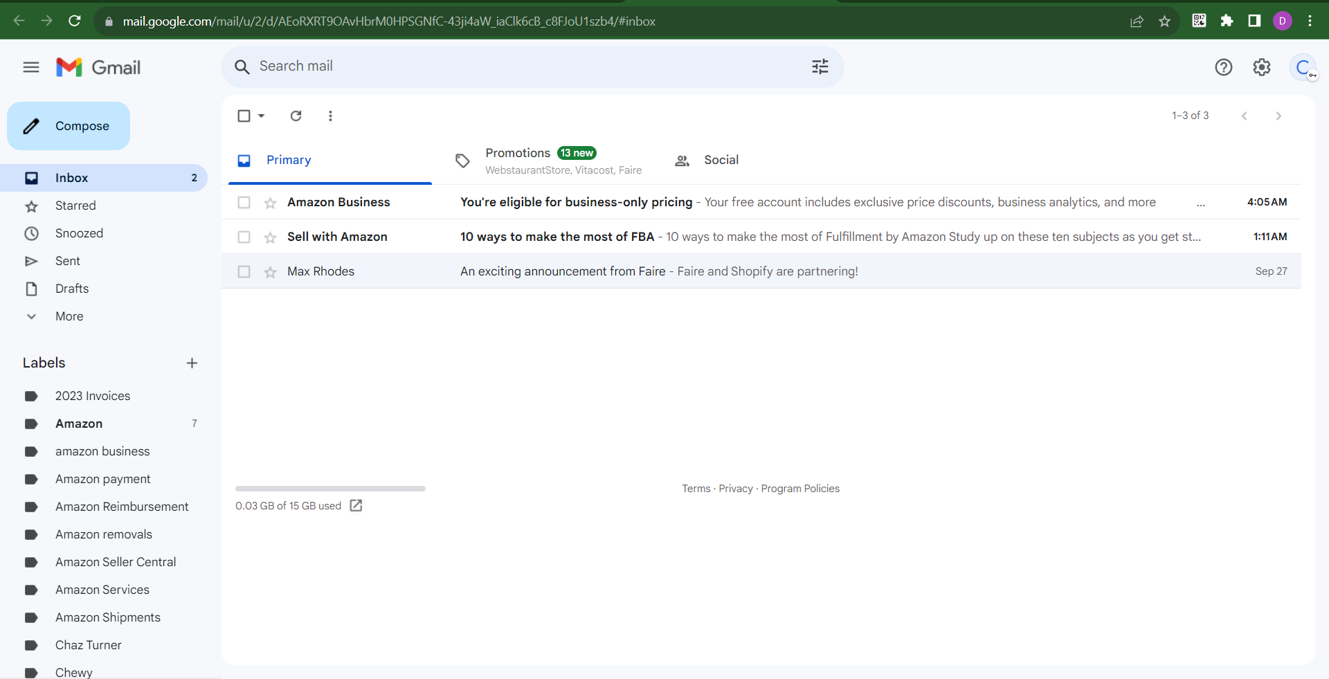Share this page icon in address bar
The height and width of the screenshot is (679, 1329).
point(1137,21)
